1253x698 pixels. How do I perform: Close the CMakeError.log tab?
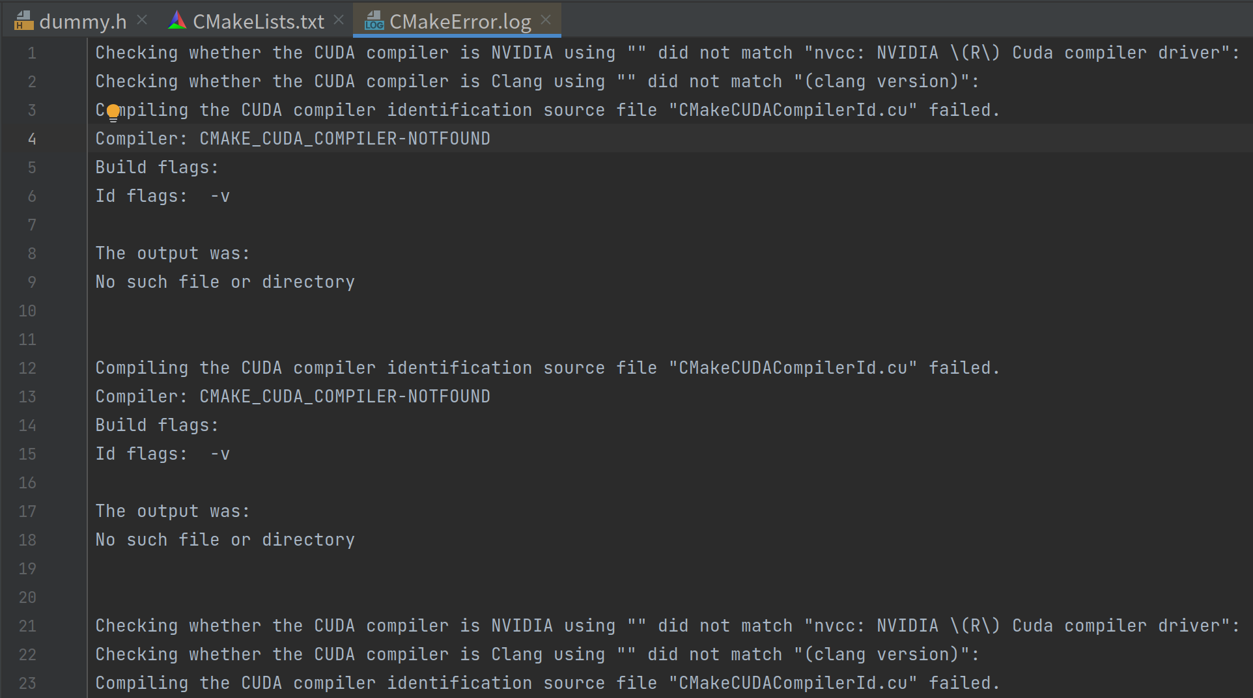coord(546,20)
